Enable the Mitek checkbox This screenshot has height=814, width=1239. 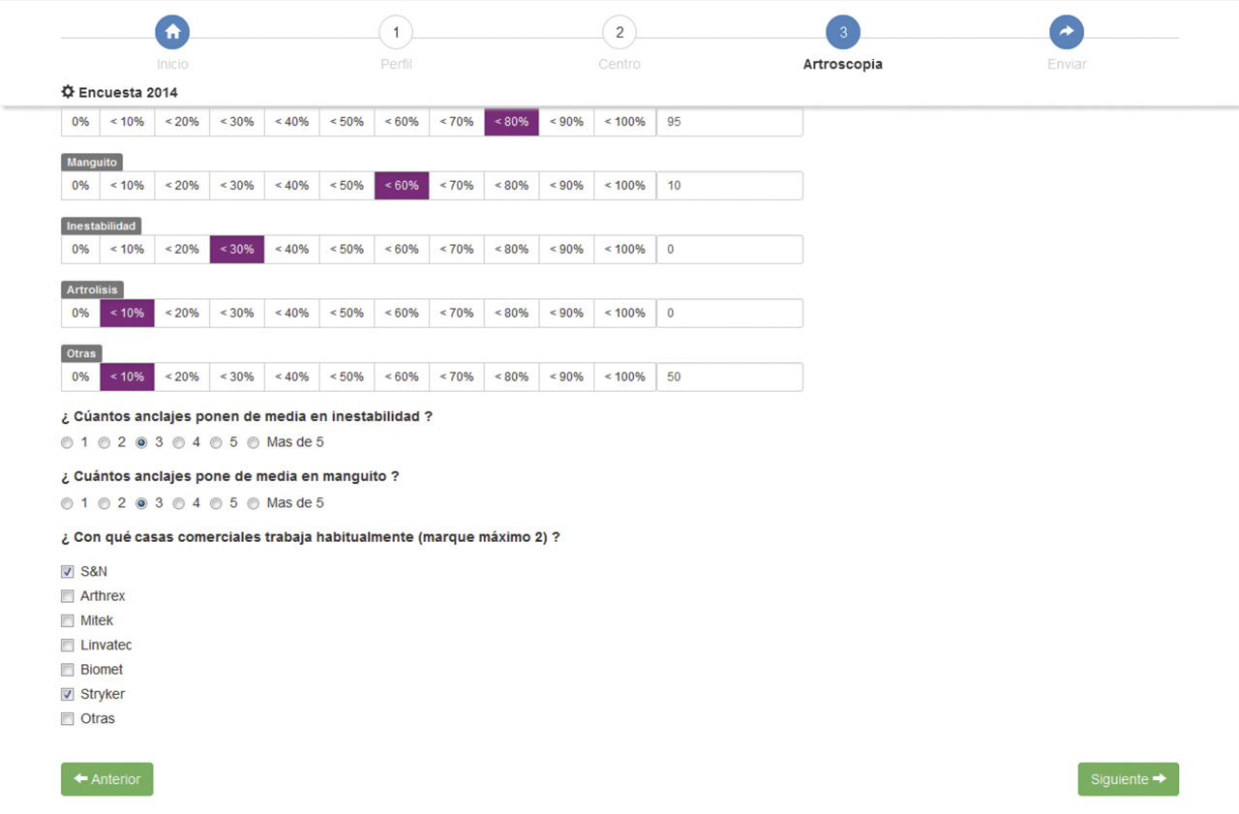68,620
